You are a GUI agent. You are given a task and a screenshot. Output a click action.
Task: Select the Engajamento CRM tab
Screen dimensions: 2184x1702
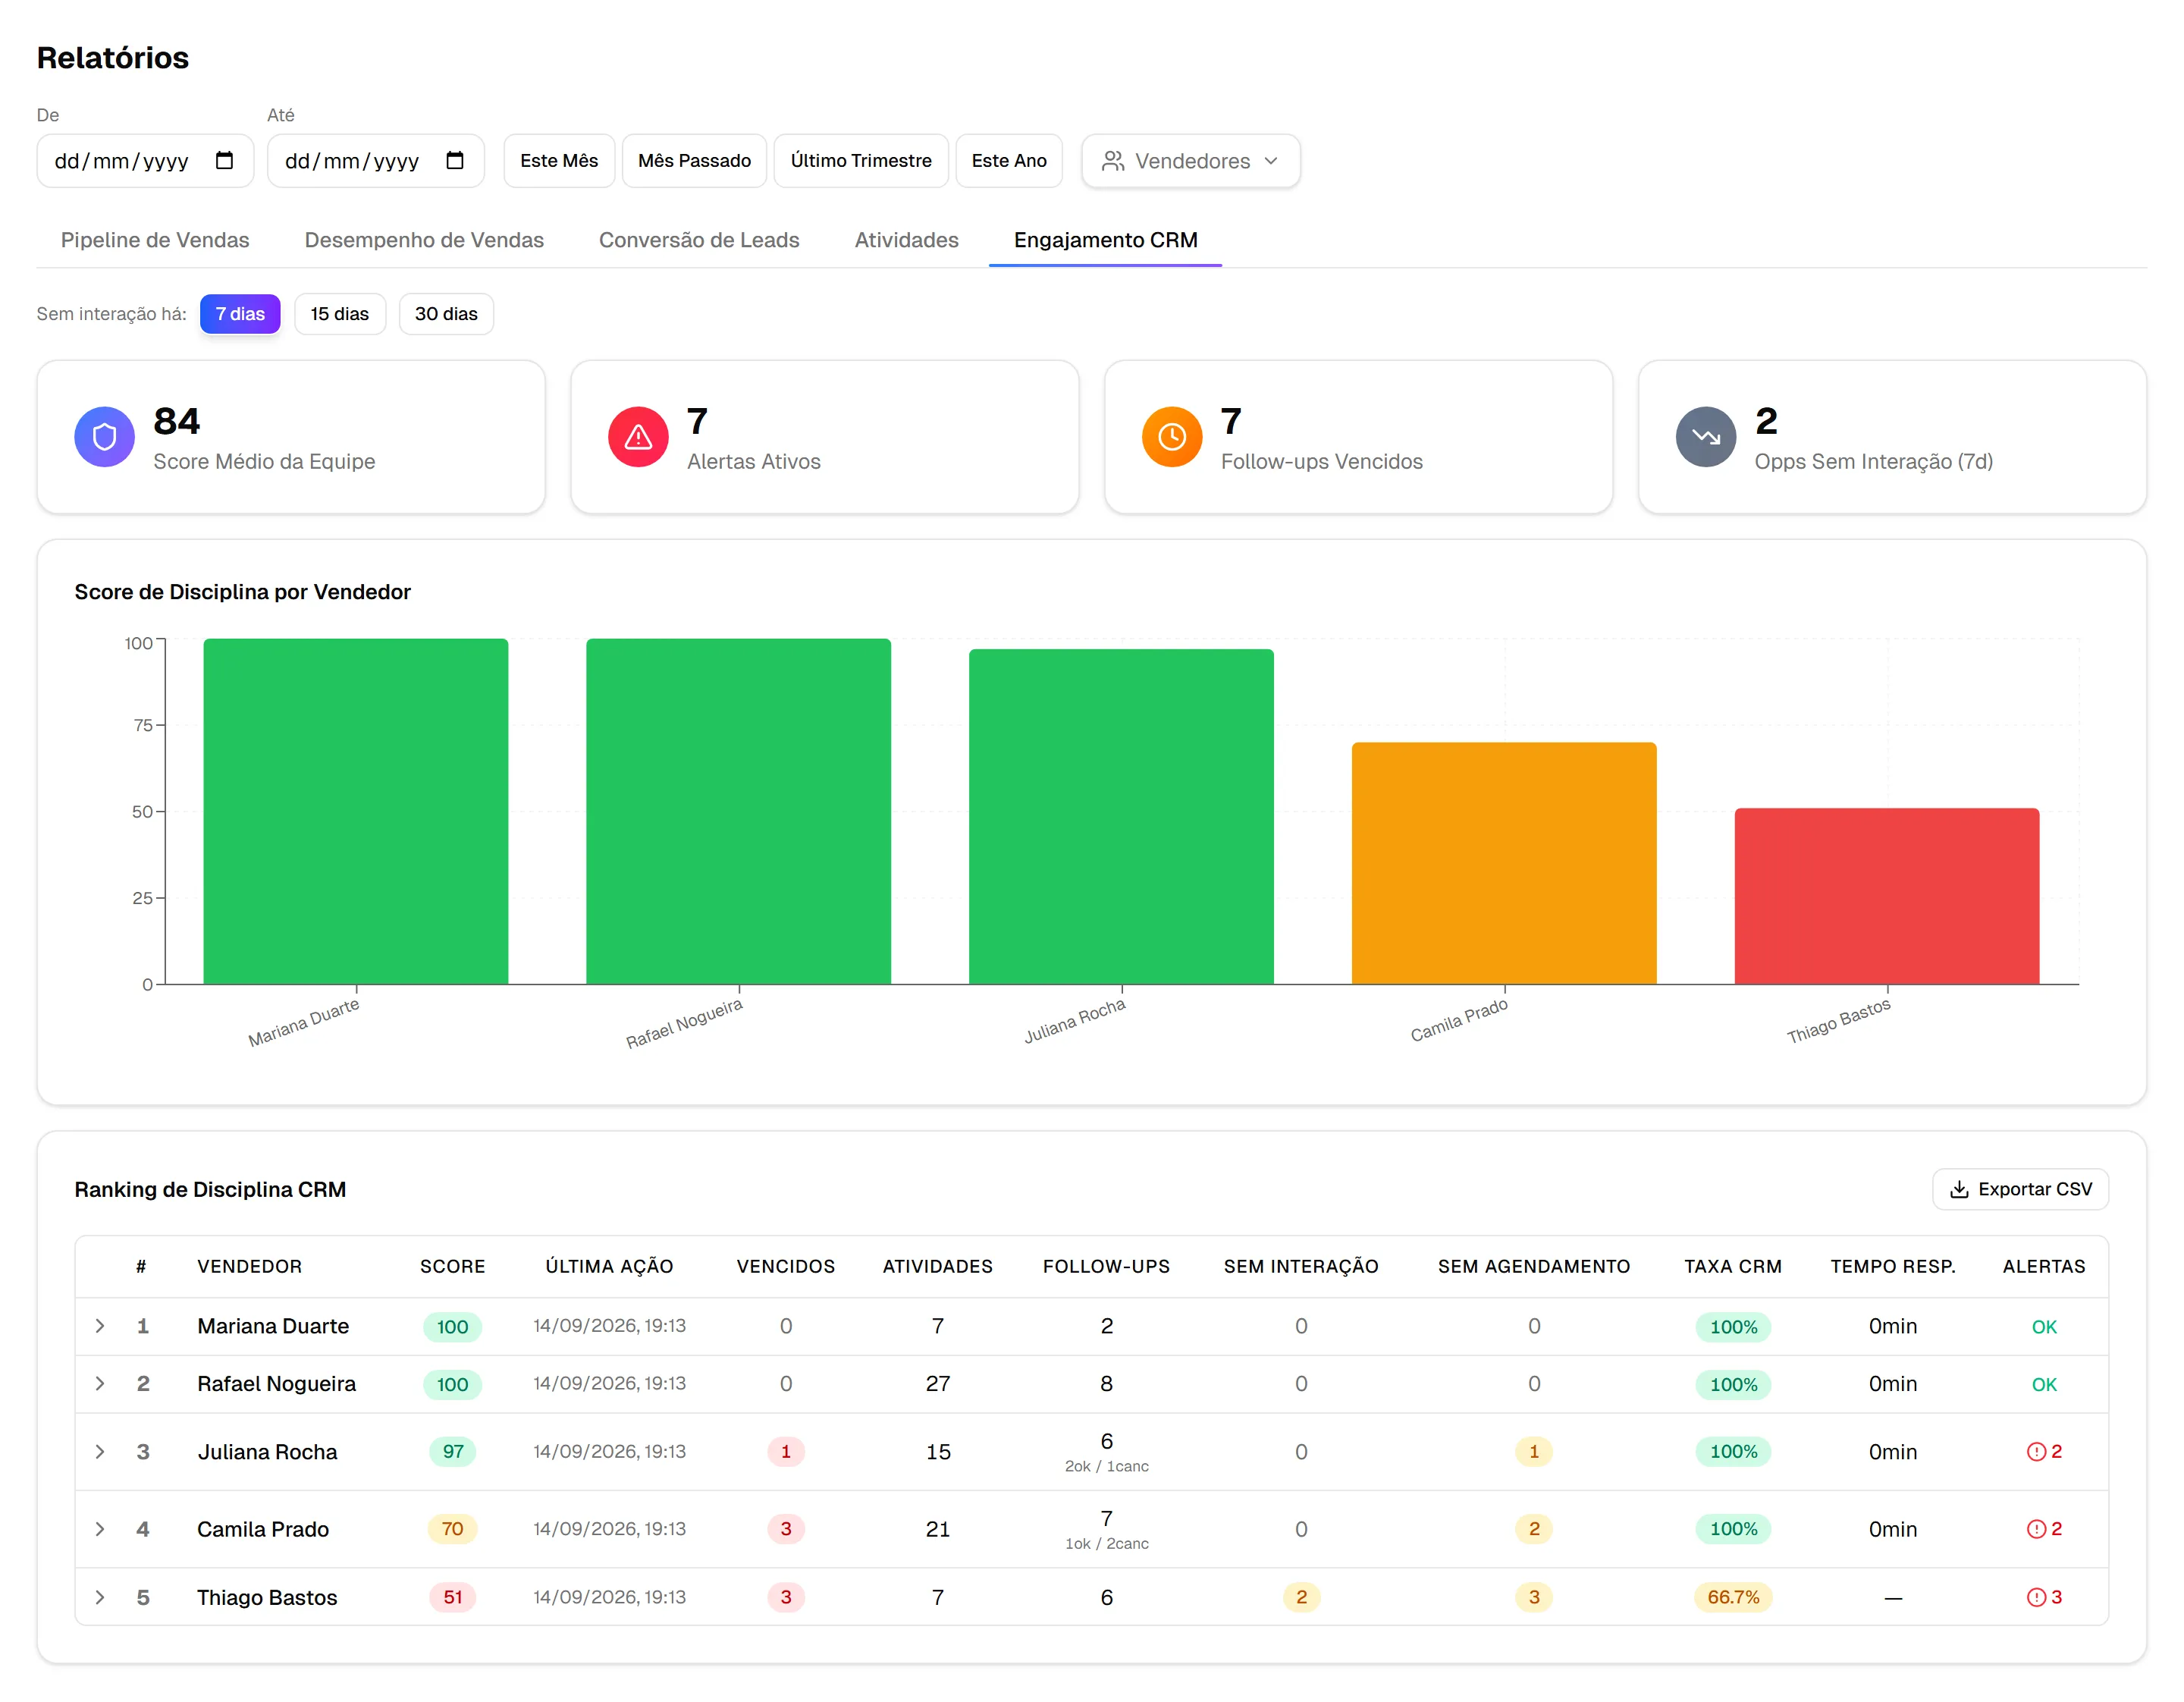point(1105,240)
